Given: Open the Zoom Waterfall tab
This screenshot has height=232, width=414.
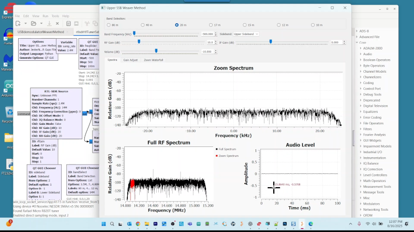Looking at the screenshot, I should tap(154, 60).
